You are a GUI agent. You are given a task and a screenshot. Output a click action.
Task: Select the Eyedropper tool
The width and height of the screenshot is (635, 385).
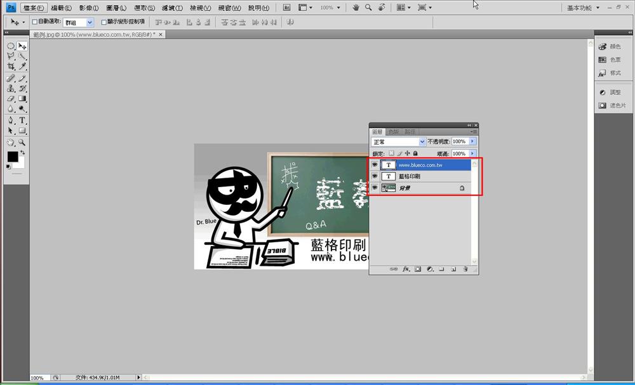point(22,67)
